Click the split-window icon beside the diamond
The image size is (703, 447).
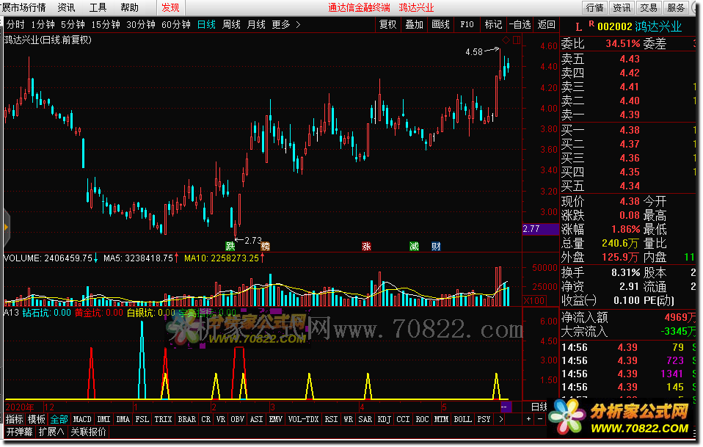517,40
